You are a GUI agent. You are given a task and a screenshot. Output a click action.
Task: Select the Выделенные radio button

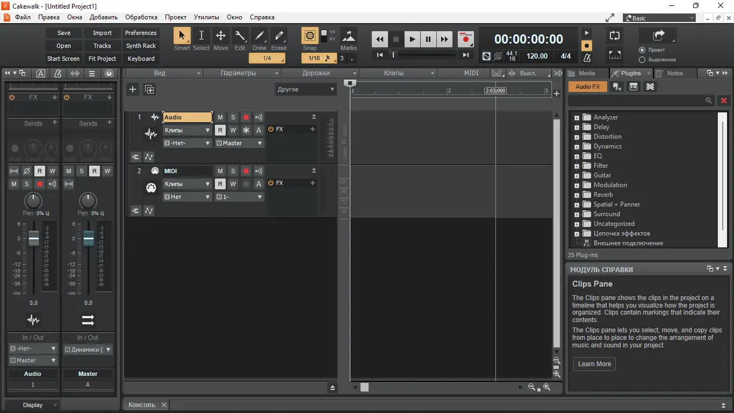tap(642, 60)
